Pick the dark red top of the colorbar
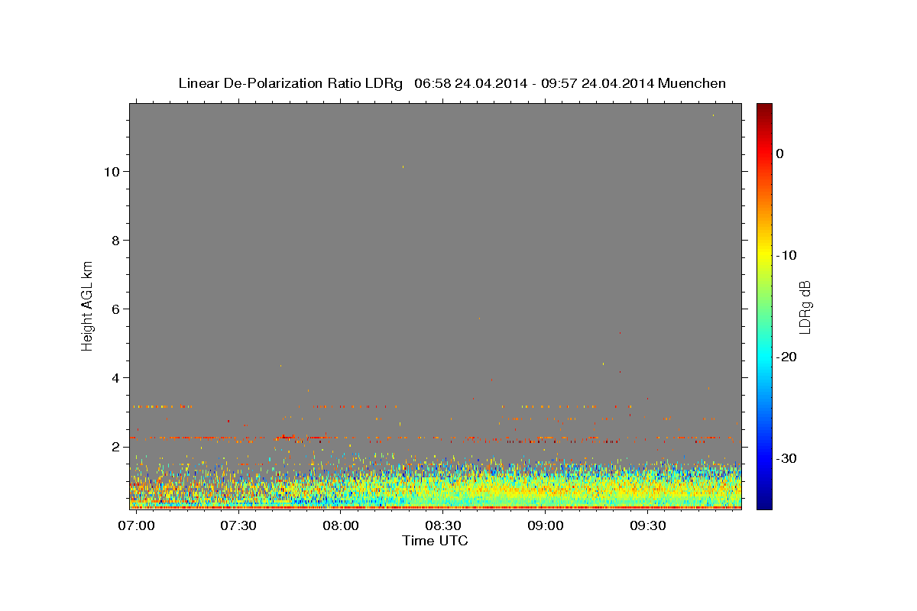The width and height of the screenshot is (917, 611). pyautogui.click(x=764, y=108)
